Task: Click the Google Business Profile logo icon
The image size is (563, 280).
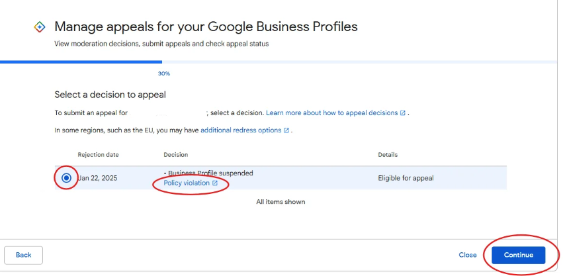Action: tap(39, 27)
